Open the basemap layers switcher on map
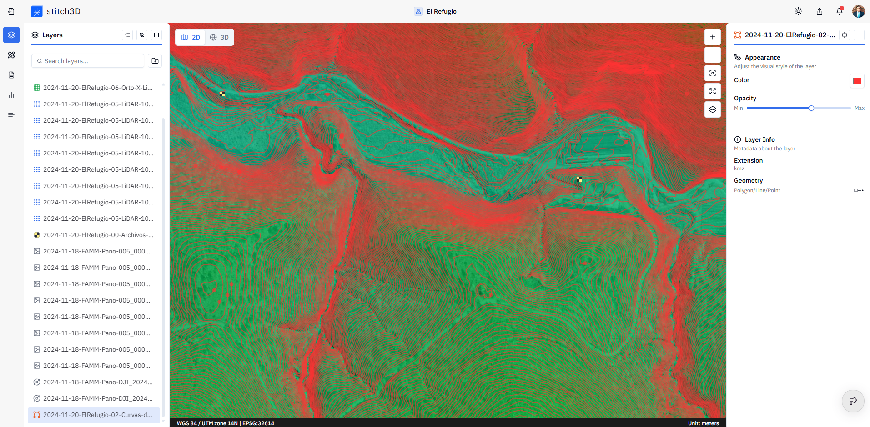Image resolution: width=870 pixels, height=427 pixels. click(x=713, y=109)
